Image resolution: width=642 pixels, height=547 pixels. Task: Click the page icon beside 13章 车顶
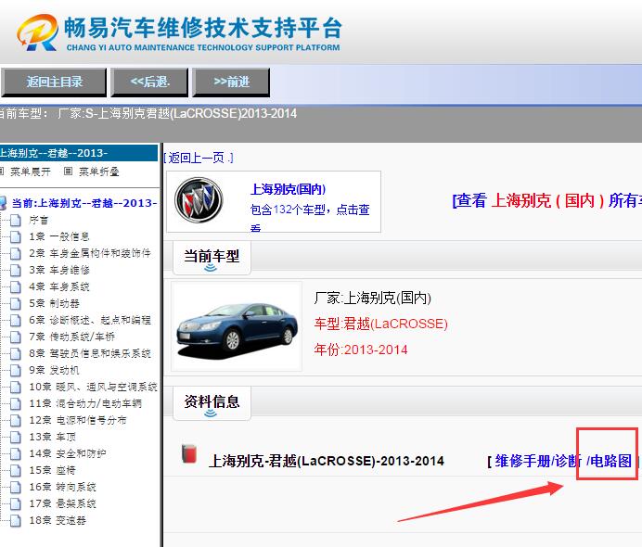click(16, 437)
